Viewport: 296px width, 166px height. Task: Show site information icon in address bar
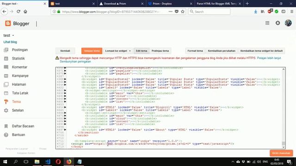[x=54, y=12]
